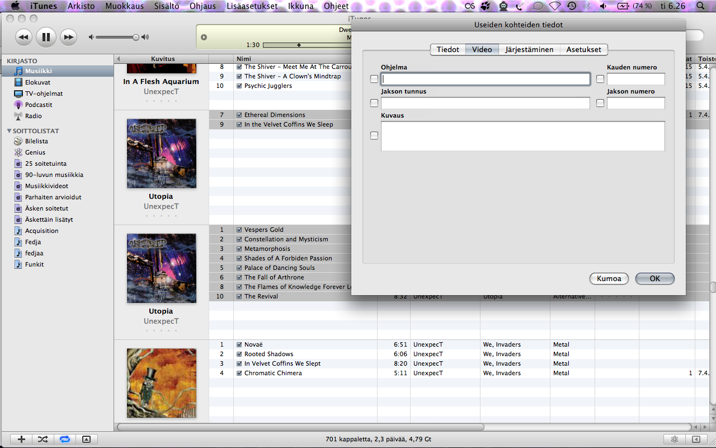The height and width of the screenshot is (448, 716).
Task: Select the song Rooted Shadows
Action: tap(268, 354)
